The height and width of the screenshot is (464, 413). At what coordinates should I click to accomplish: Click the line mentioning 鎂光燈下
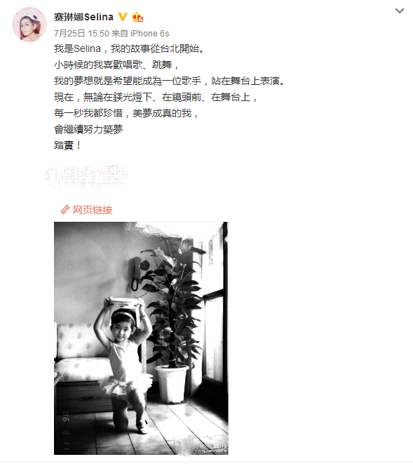pyautogui.click(x=156, y=97)
